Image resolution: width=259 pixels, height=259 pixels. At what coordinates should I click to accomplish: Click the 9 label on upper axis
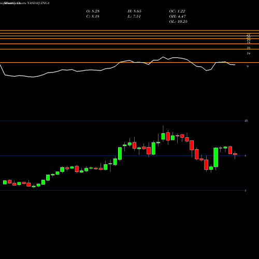pyautogui.click(x=248, y=66)
